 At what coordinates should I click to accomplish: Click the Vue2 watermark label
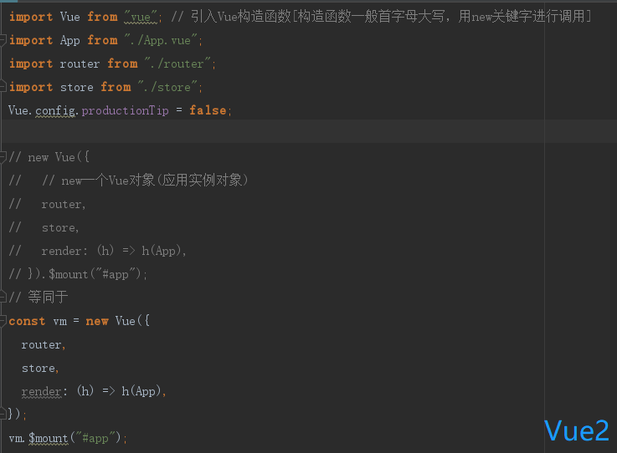point(577,430)
